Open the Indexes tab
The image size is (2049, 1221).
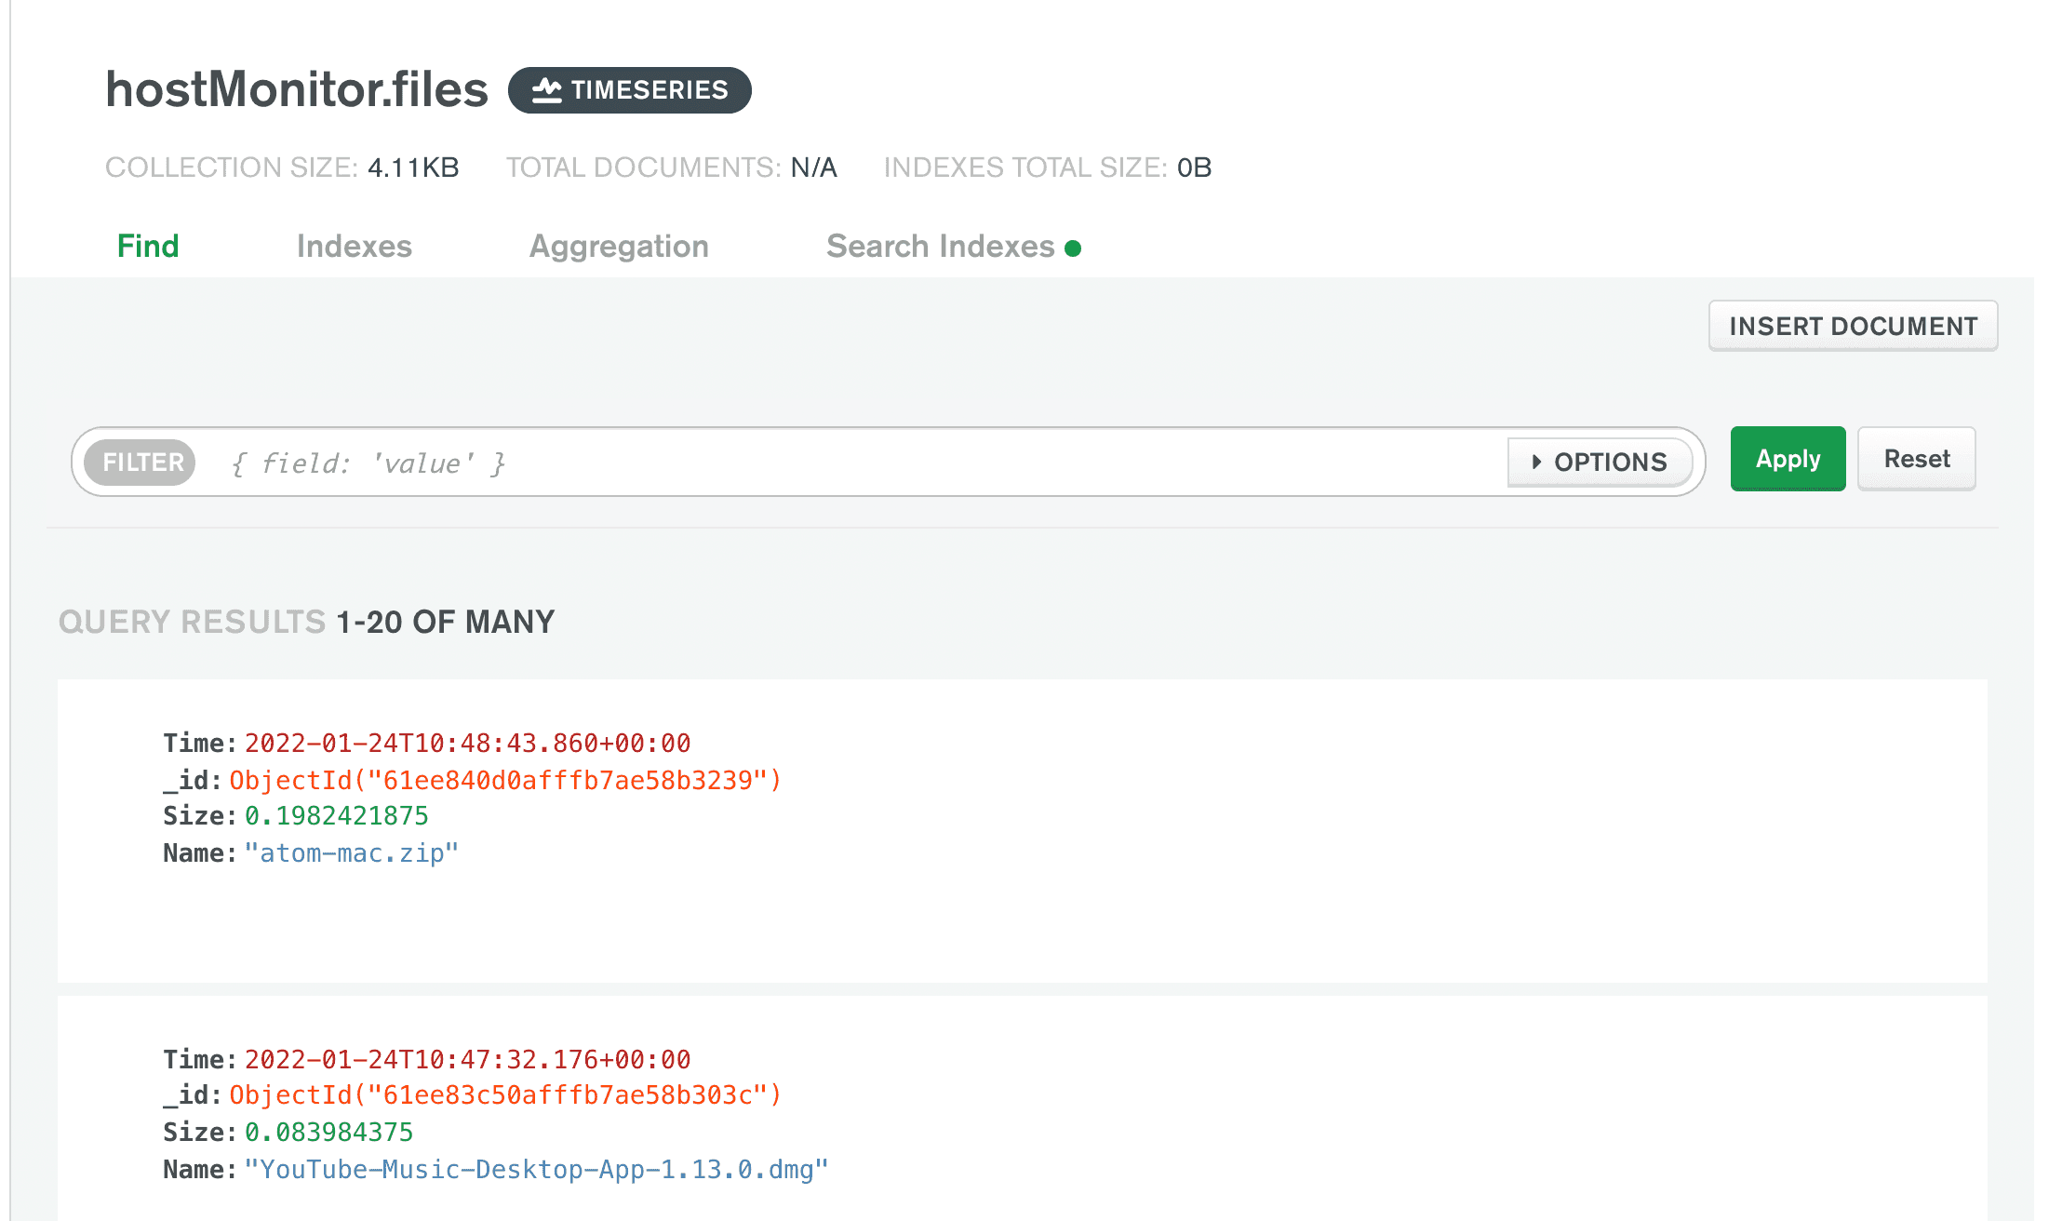pyautogui.click(x=354, y=247)
